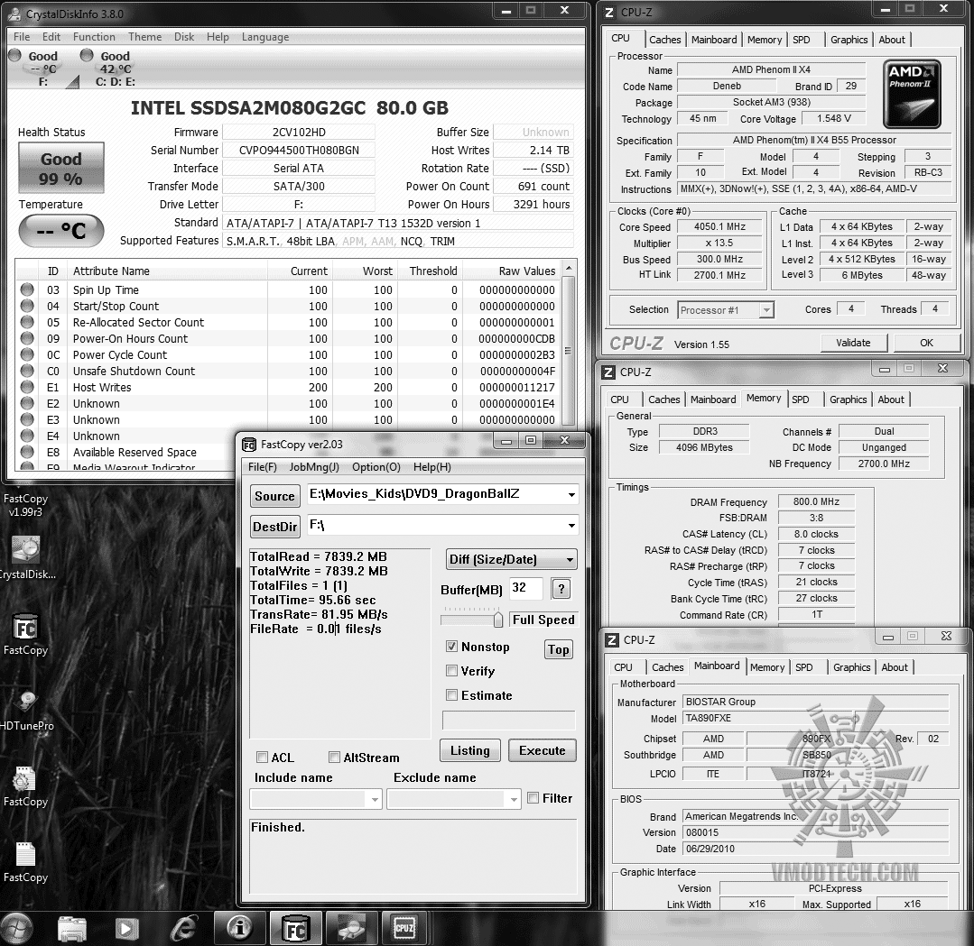The height and width of the screenshot is (946, 974).
Task: Click the temperature -- °C indicator
Action: pos(60,231)
